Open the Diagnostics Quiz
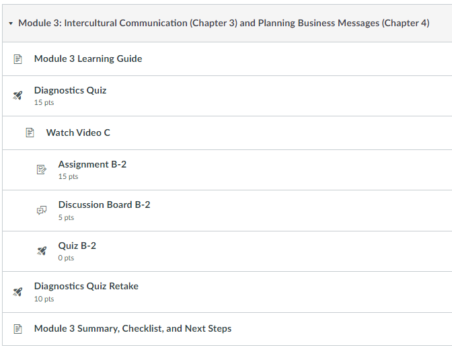This screenshot has height=364, width=452. (x=70, y=90)
